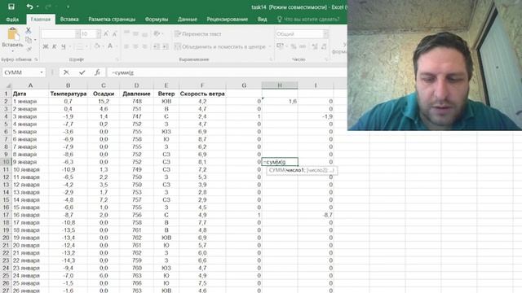This screenshot has width=522, height=293.
Task: Open the Шрифт group dialog launcher
Action: [x=117, y=59]
